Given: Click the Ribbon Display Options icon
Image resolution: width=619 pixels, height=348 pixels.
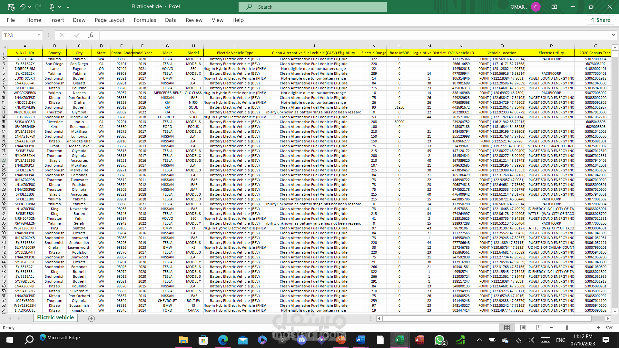Looking at the screenshot, I should [x=554, y=7].
